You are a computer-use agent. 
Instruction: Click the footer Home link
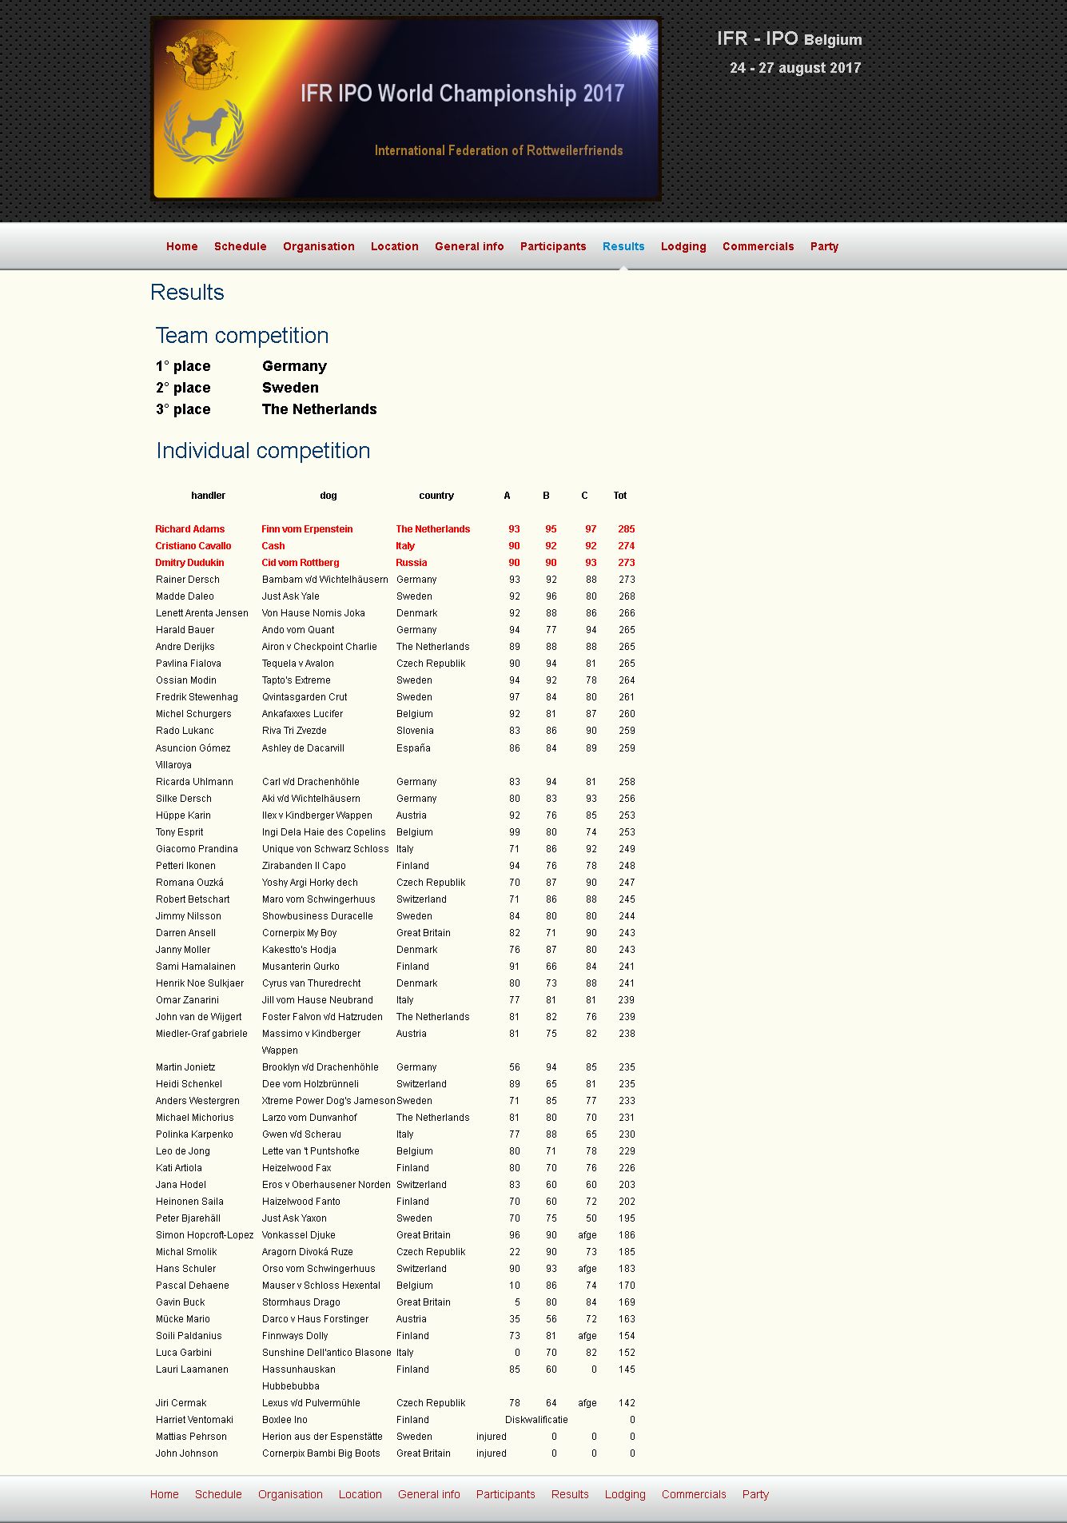point(164,1494)
